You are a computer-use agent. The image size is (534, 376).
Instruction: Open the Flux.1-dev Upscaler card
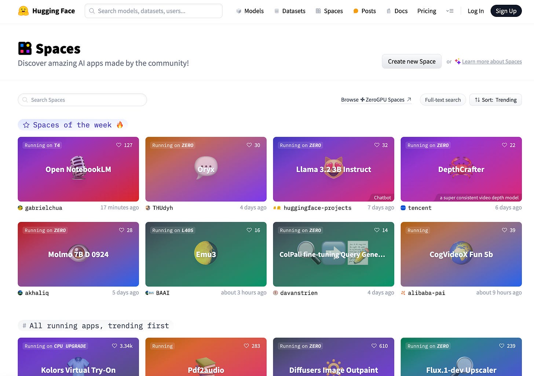pos(461,357)
